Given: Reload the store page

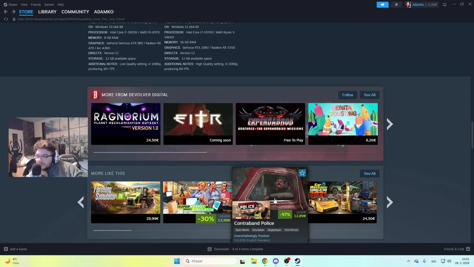Looking at the screenshot, I should (6, 19).
